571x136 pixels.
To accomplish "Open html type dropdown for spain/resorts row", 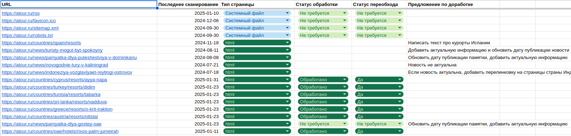I will pos(257,43).
